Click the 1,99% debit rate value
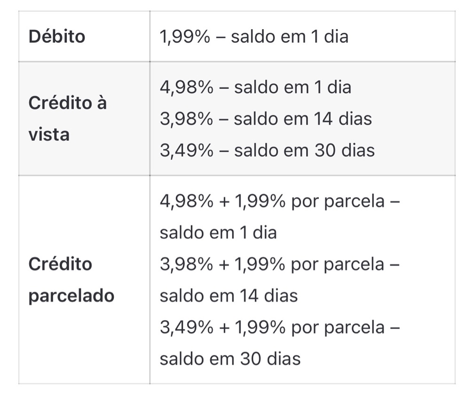 [x=185, y=37]
